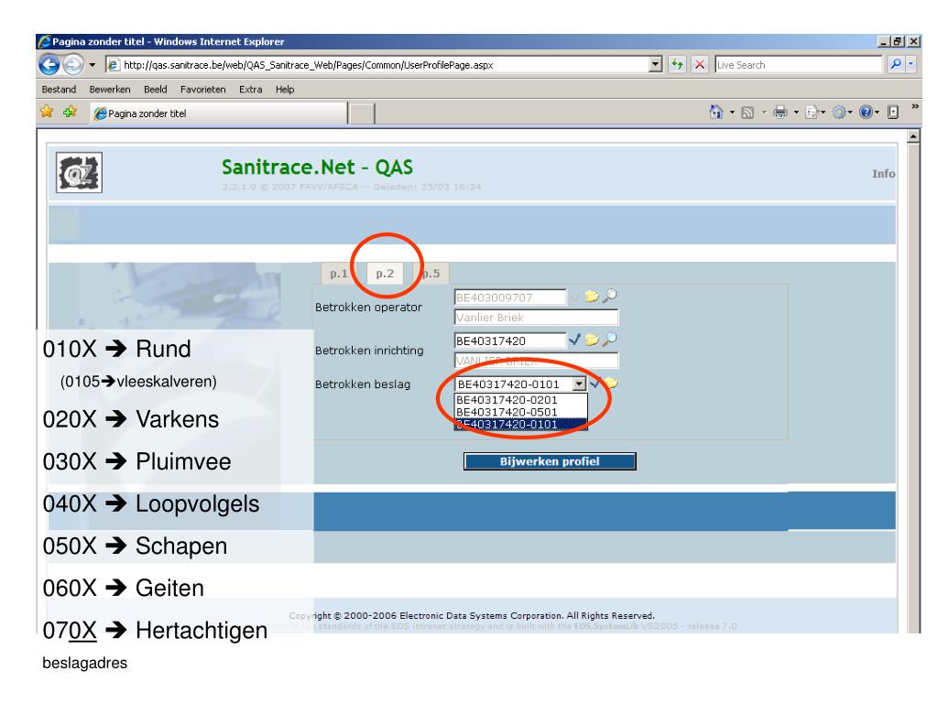Click the Info link in header
Screen dimensions: 938x703
click(883, 173)
